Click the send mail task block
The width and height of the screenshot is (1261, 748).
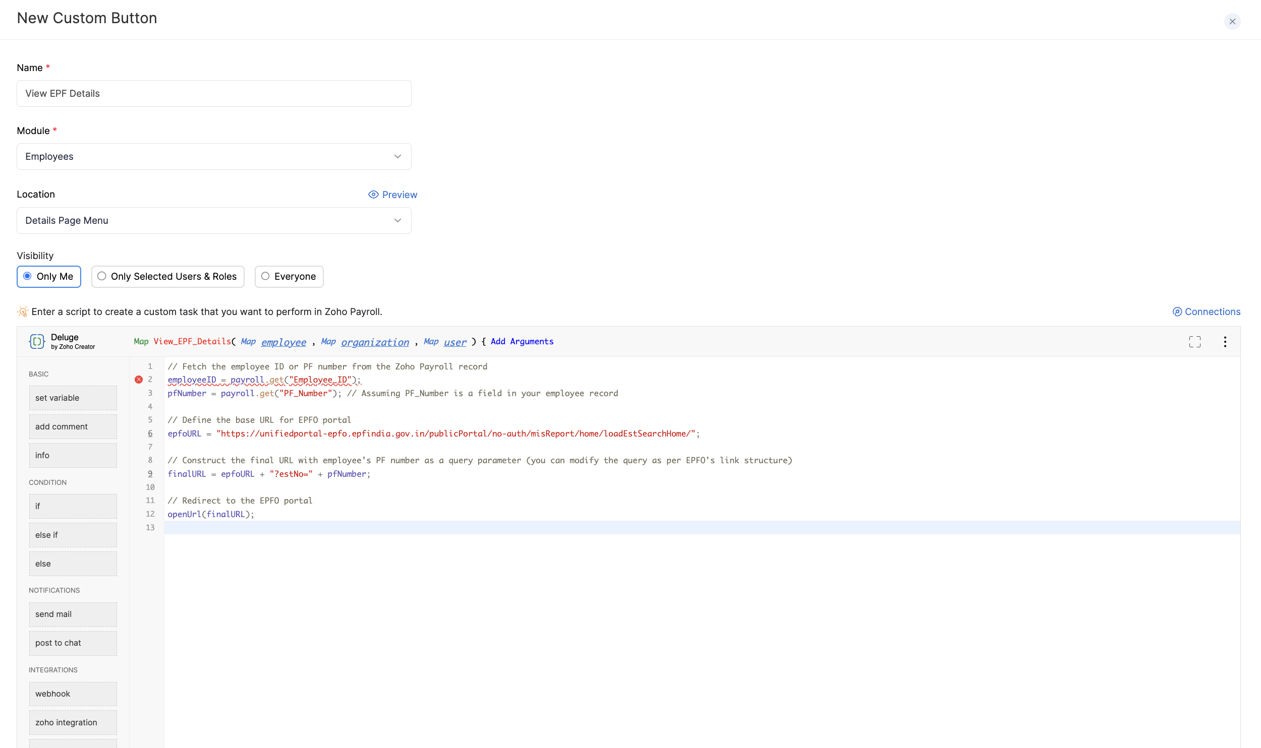(x=73, y=614)
